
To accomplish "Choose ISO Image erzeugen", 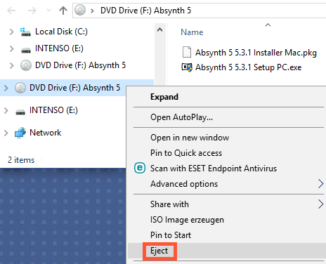I will [187, 220].
